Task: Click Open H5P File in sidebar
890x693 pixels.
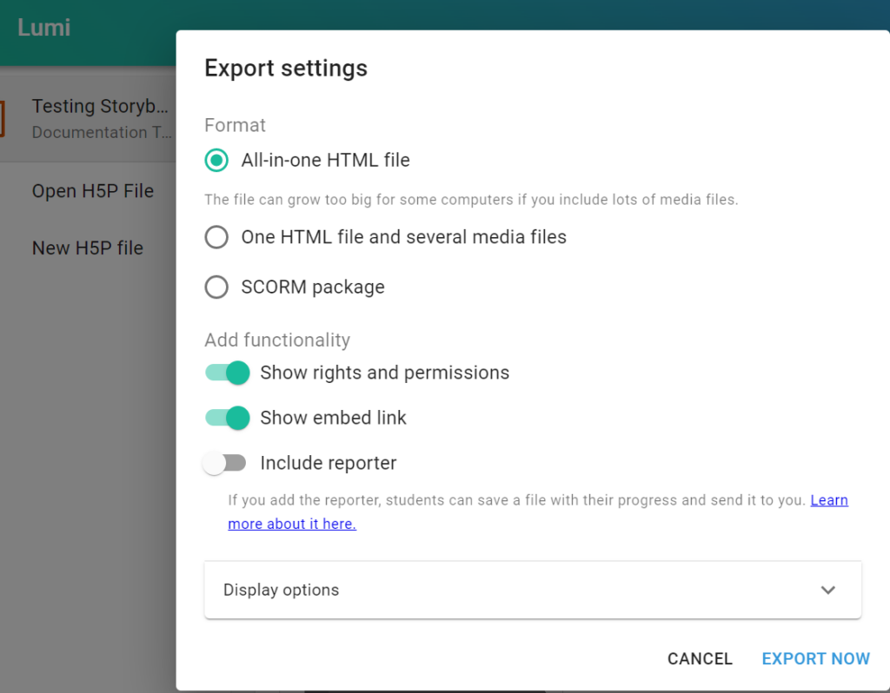Action: 92,191
